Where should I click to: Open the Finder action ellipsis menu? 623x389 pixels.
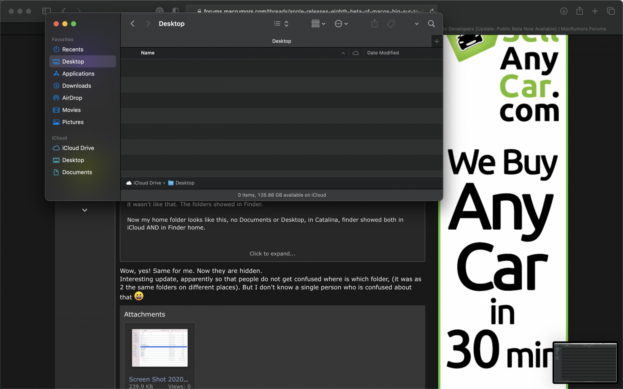pos(341,24)
